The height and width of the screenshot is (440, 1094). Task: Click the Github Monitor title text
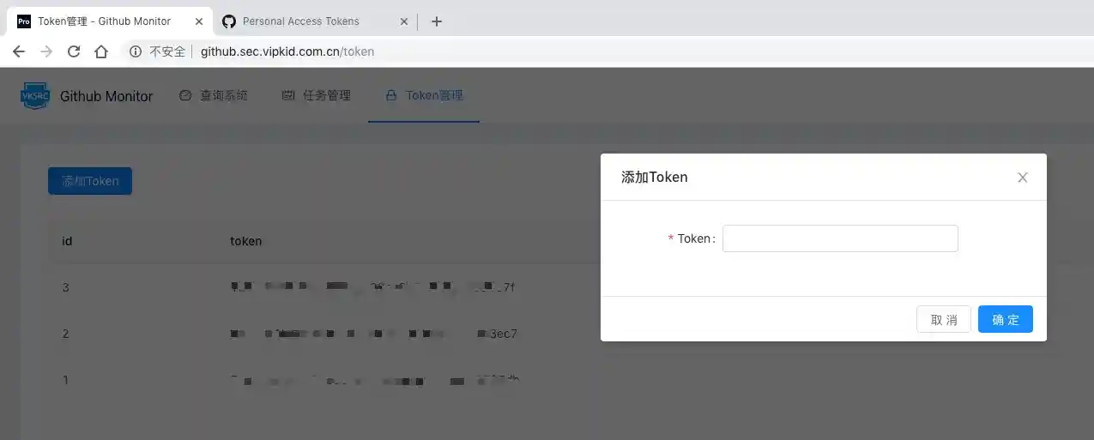106,96
